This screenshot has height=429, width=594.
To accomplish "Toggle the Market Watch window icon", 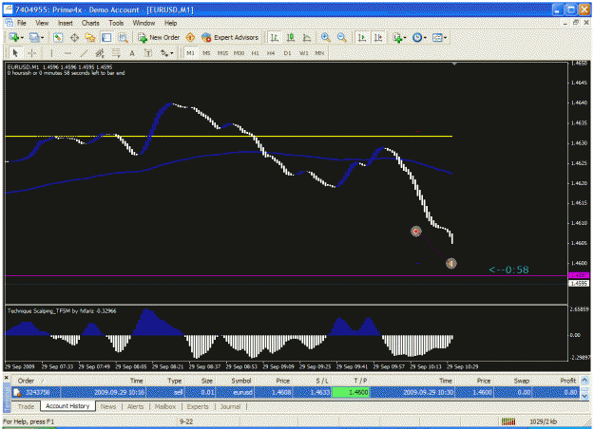I will point(58,37).
